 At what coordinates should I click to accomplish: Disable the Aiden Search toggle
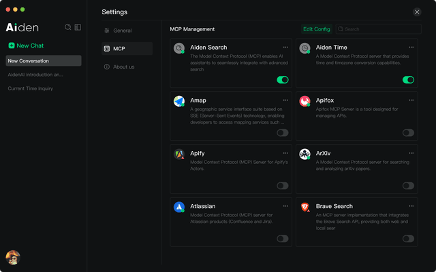(282, 80)
